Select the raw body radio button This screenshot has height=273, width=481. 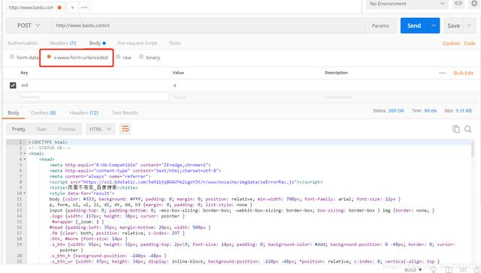tap(118, 56)
